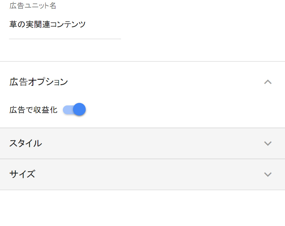Click the empty middle of the サイズ row

tap(143, 174)
